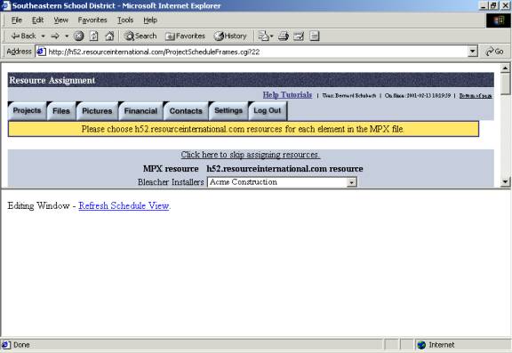Open the Favorites toolbar button
Viewport: 512px width, 353px height.
pyautogui.click(x=185, y=36)
